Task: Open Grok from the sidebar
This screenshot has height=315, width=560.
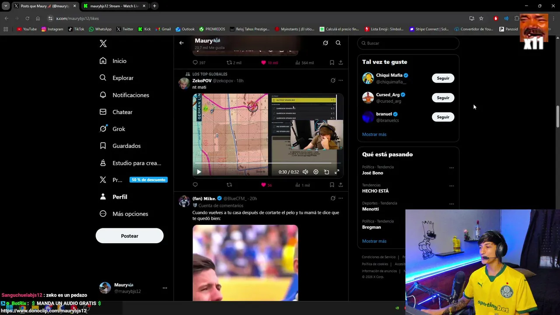Action: coord(112,129)
